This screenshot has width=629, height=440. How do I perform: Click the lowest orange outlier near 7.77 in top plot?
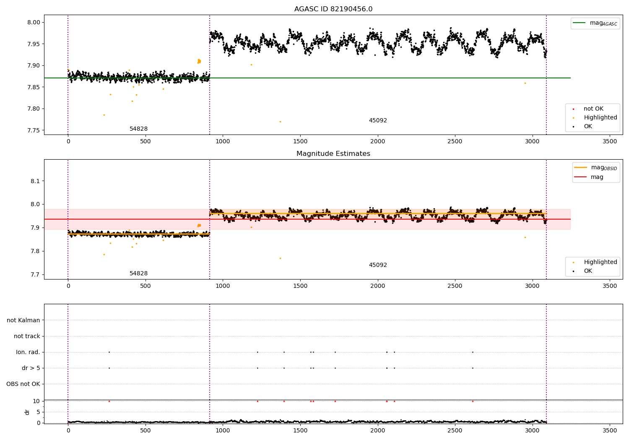pos(280,122)
